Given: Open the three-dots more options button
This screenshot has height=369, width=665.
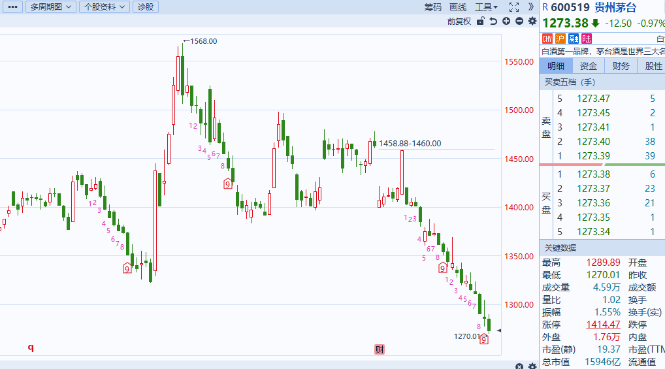Looking at the screenshot, I should (12, 7).
